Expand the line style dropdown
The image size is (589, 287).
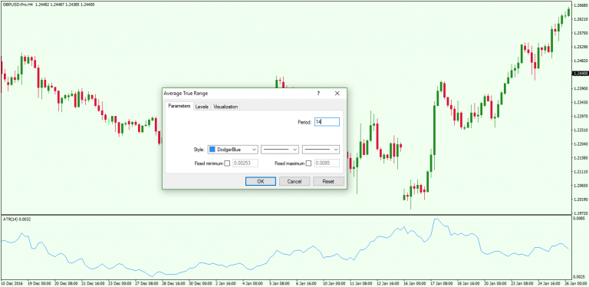click(x=280, y=150)
